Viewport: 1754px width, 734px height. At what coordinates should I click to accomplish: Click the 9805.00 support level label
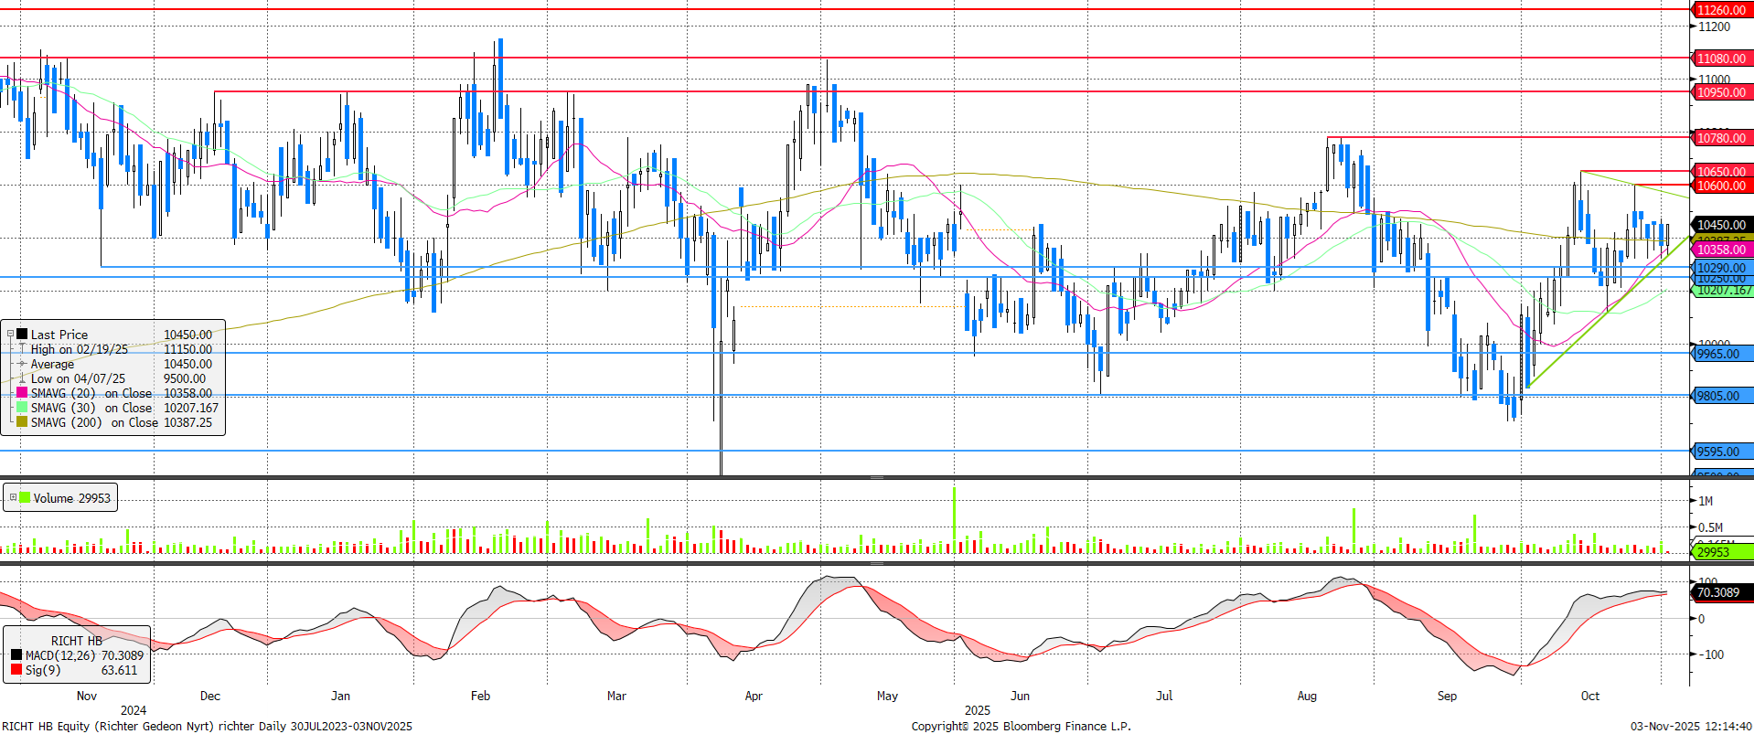[1719, 396]
